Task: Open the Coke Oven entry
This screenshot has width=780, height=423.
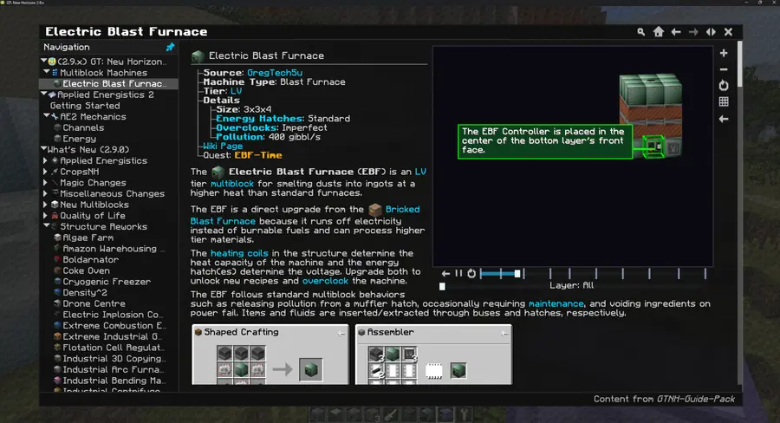Action: [86, 270]
